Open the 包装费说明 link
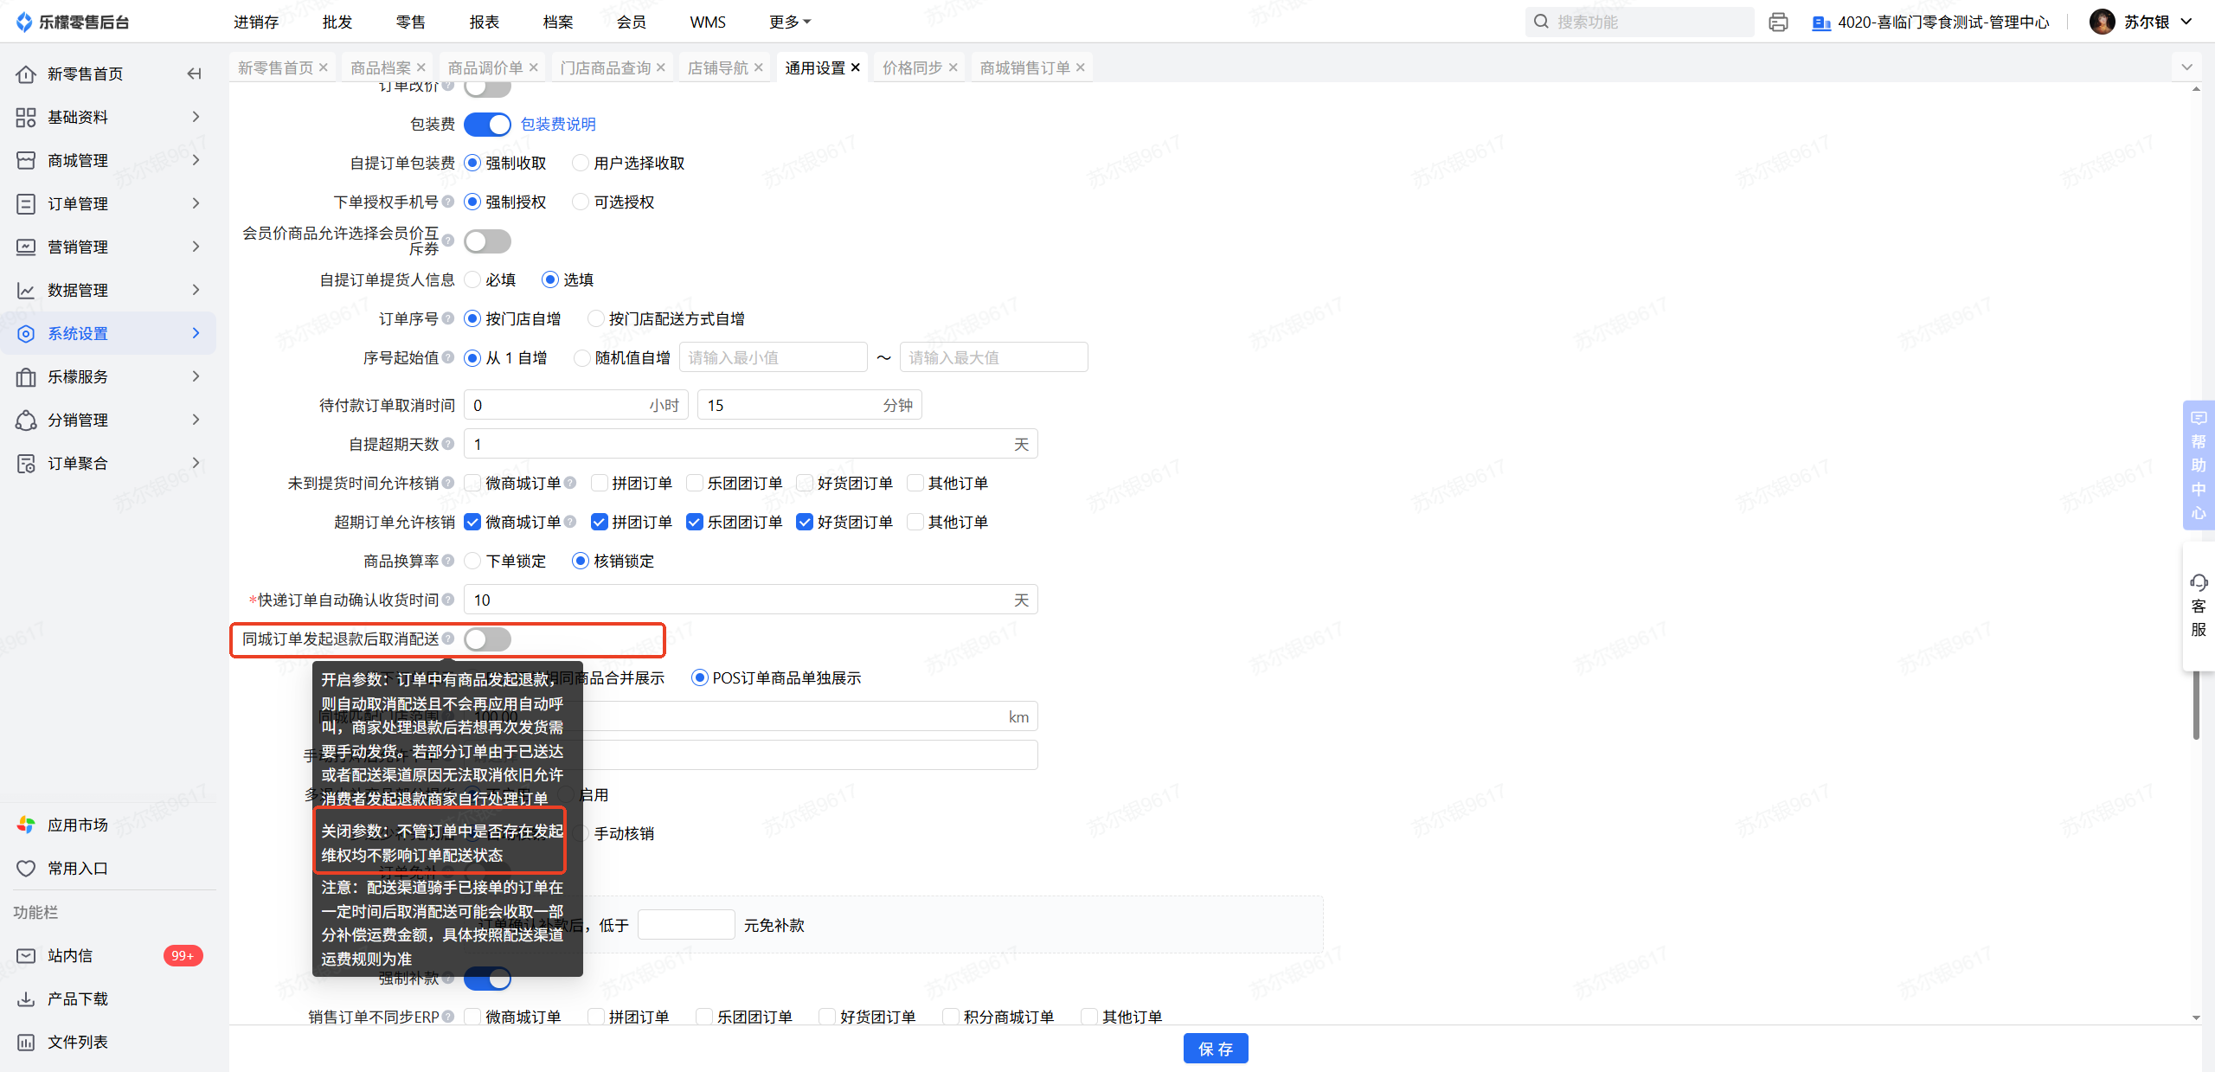Image resolution: width=2215 pixels, height=1072 pixels. click(558, 124)
